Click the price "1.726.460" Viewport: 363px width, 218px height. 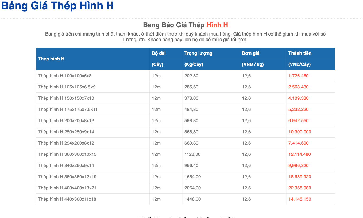tap(298, 76)
